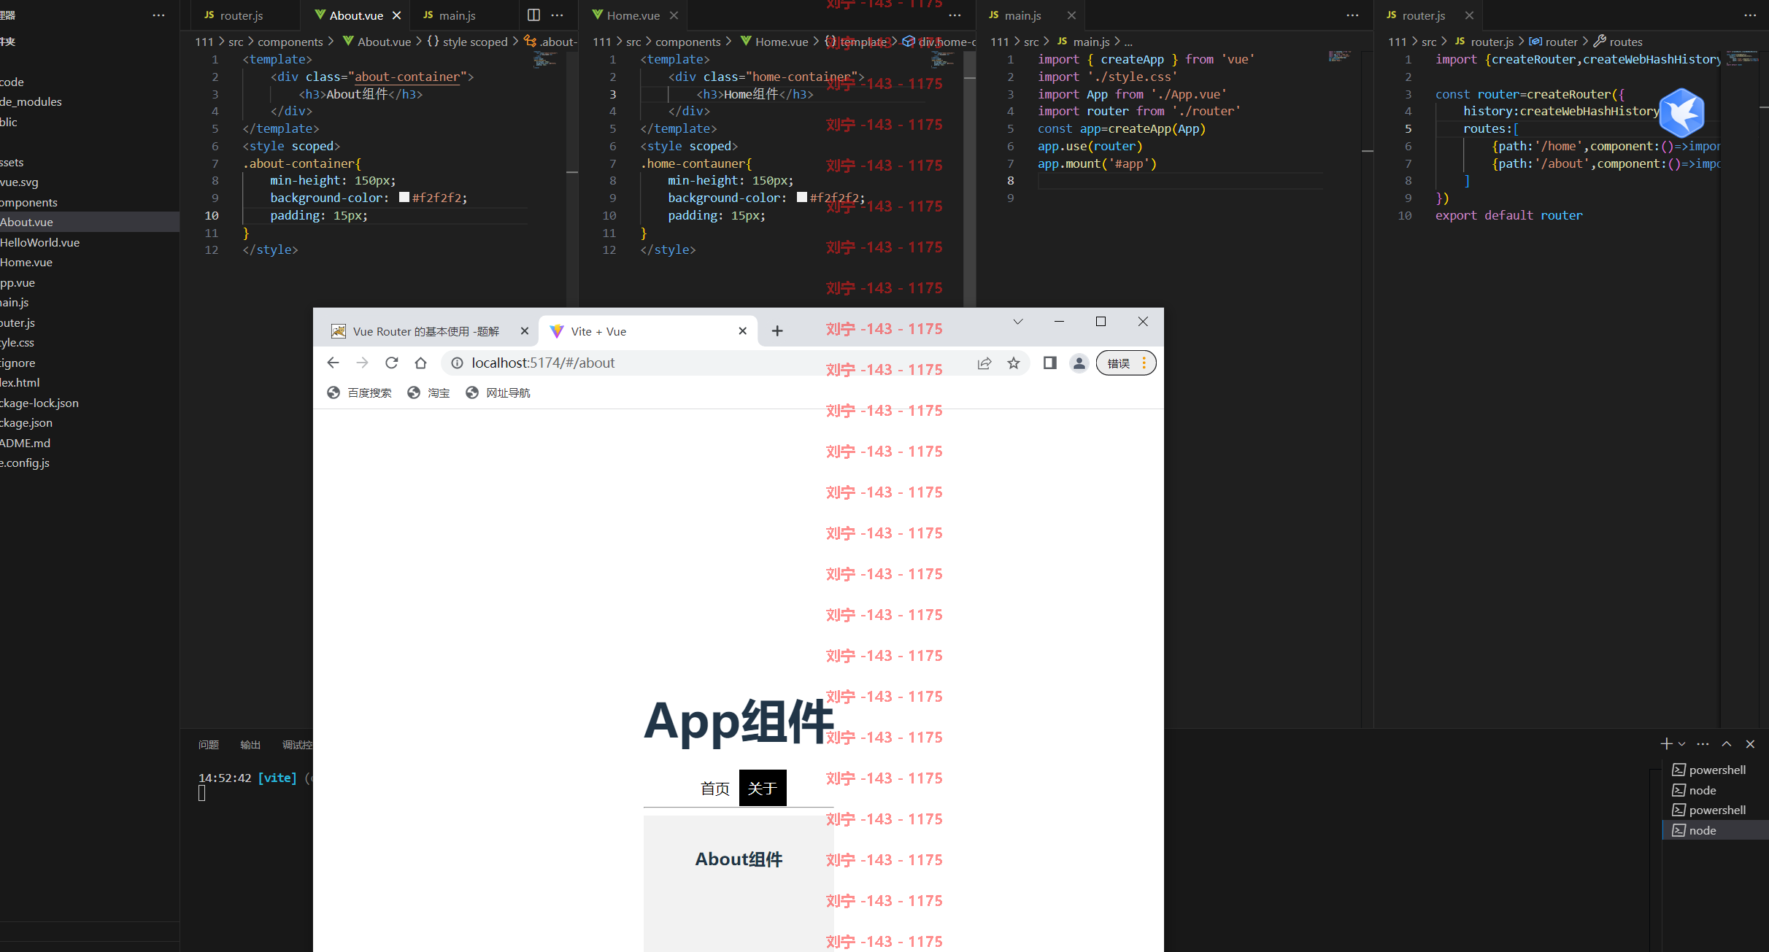Image resolution: width=1769 pixels, height=952 pixels.
Task: Click 首页 navigation link
Action: 715,789
